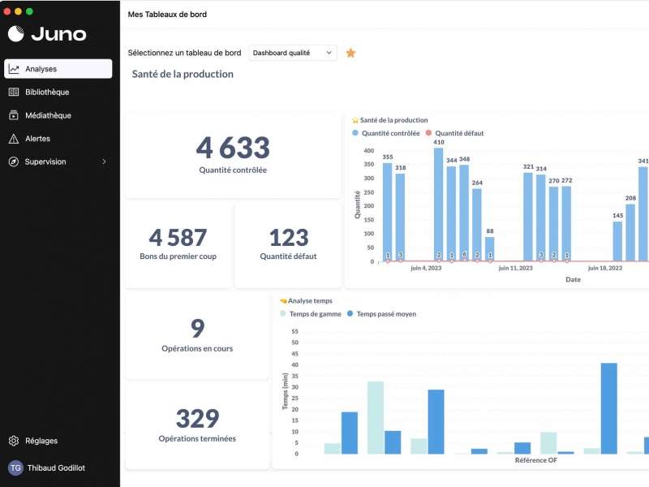Click the Bibliothèque book icon
This screenshot has height=487, width=649.
[14, 92]
